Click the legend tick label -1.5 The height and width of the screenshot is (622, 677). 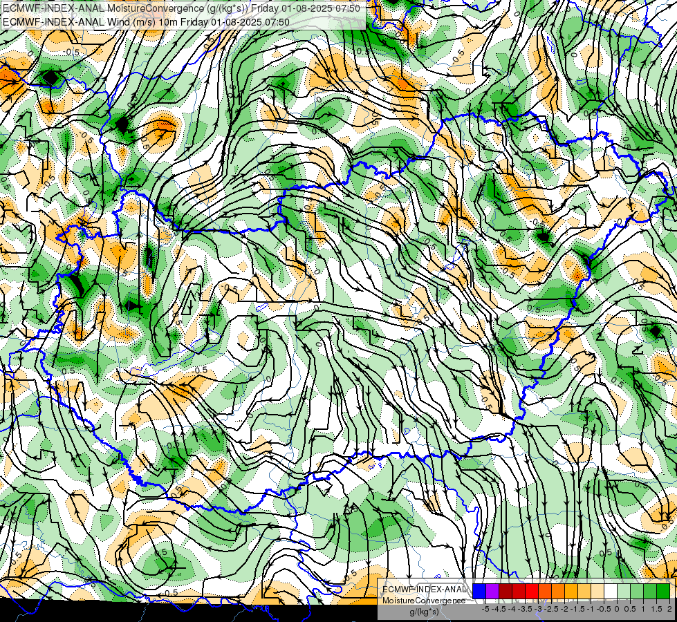click(x=578, y=609)
